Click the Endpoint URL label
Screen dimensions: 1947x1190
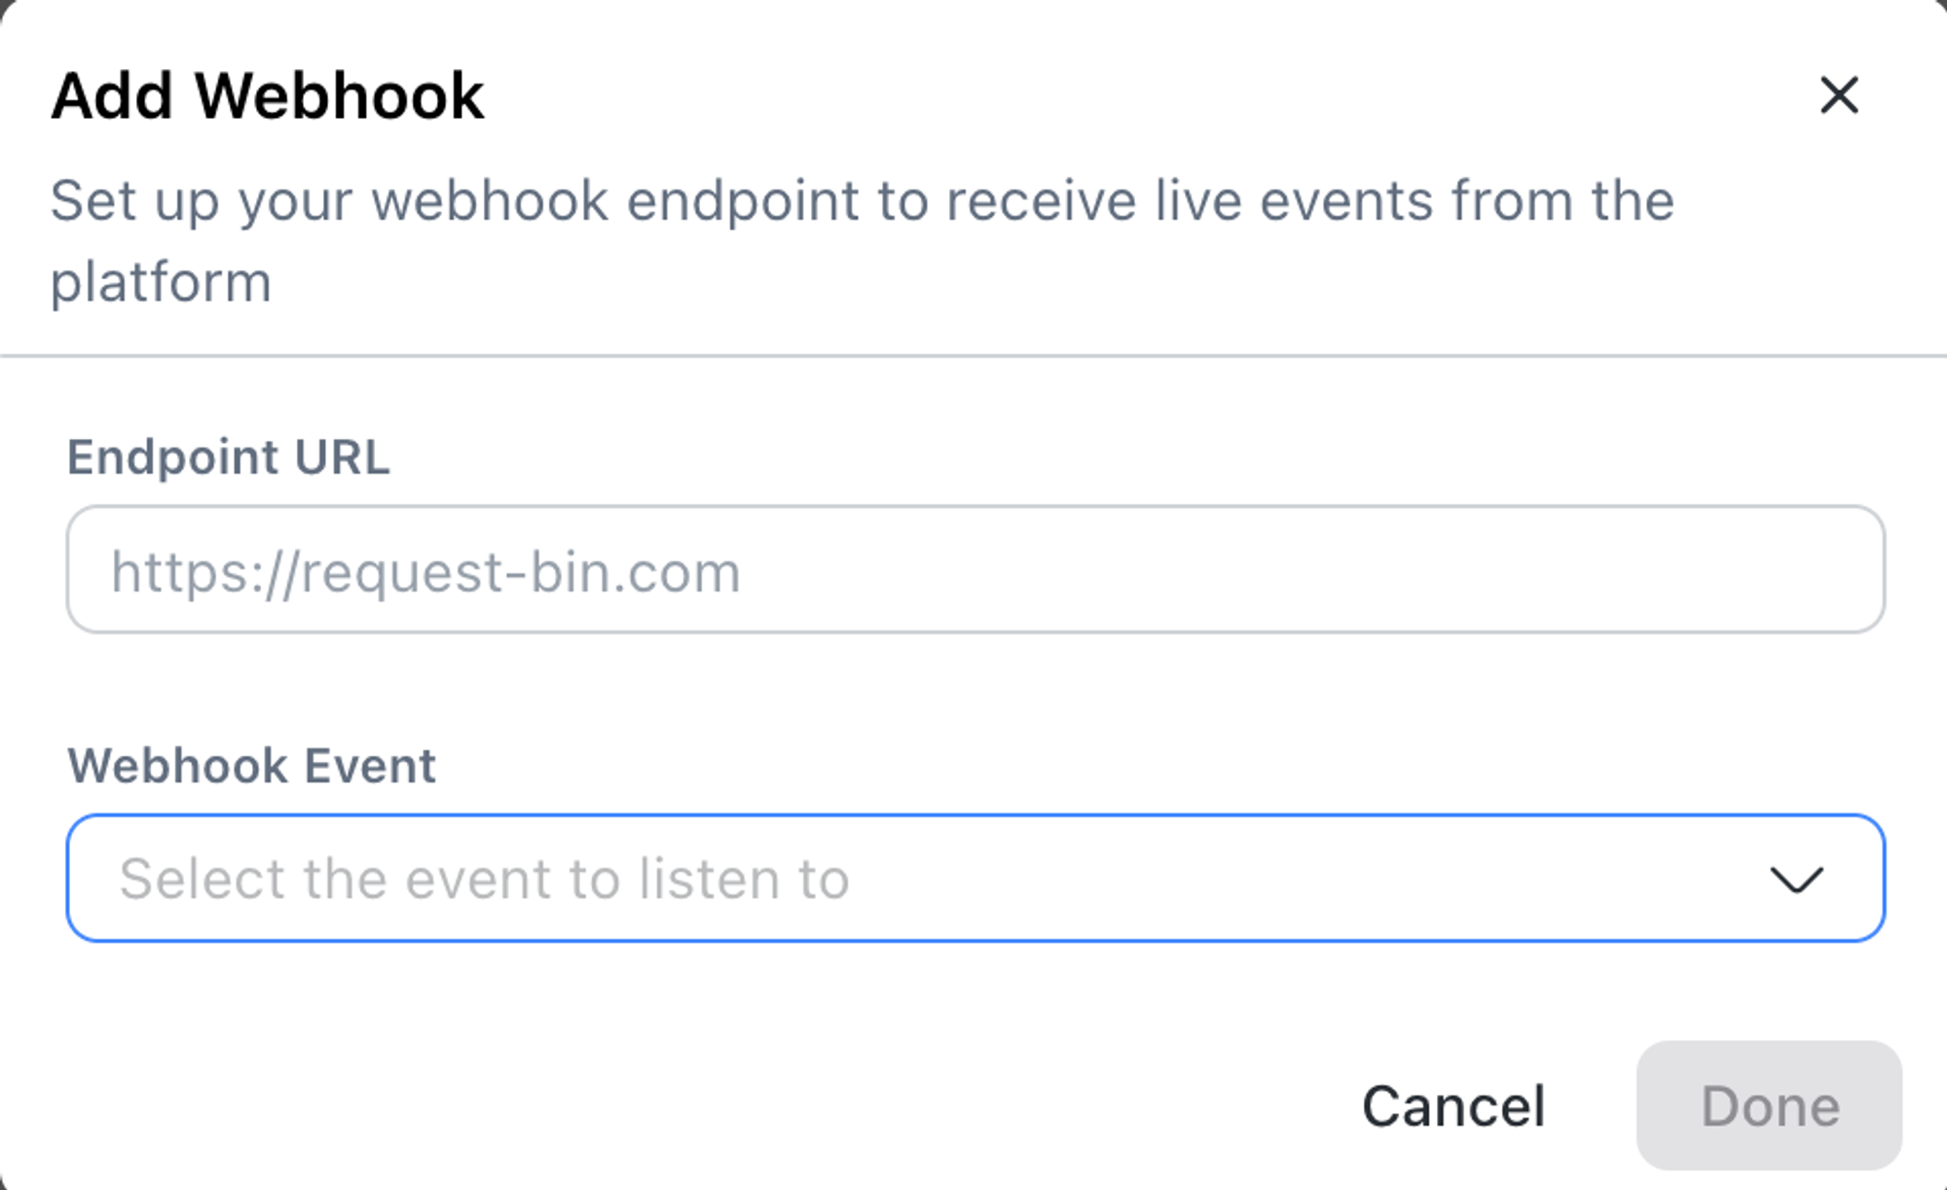coord(228,457)
